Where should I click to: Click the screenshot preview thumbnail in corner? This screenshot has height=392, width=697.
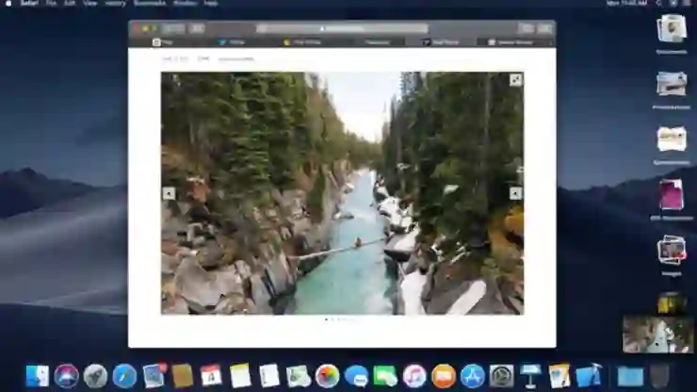tap(658, 334)
